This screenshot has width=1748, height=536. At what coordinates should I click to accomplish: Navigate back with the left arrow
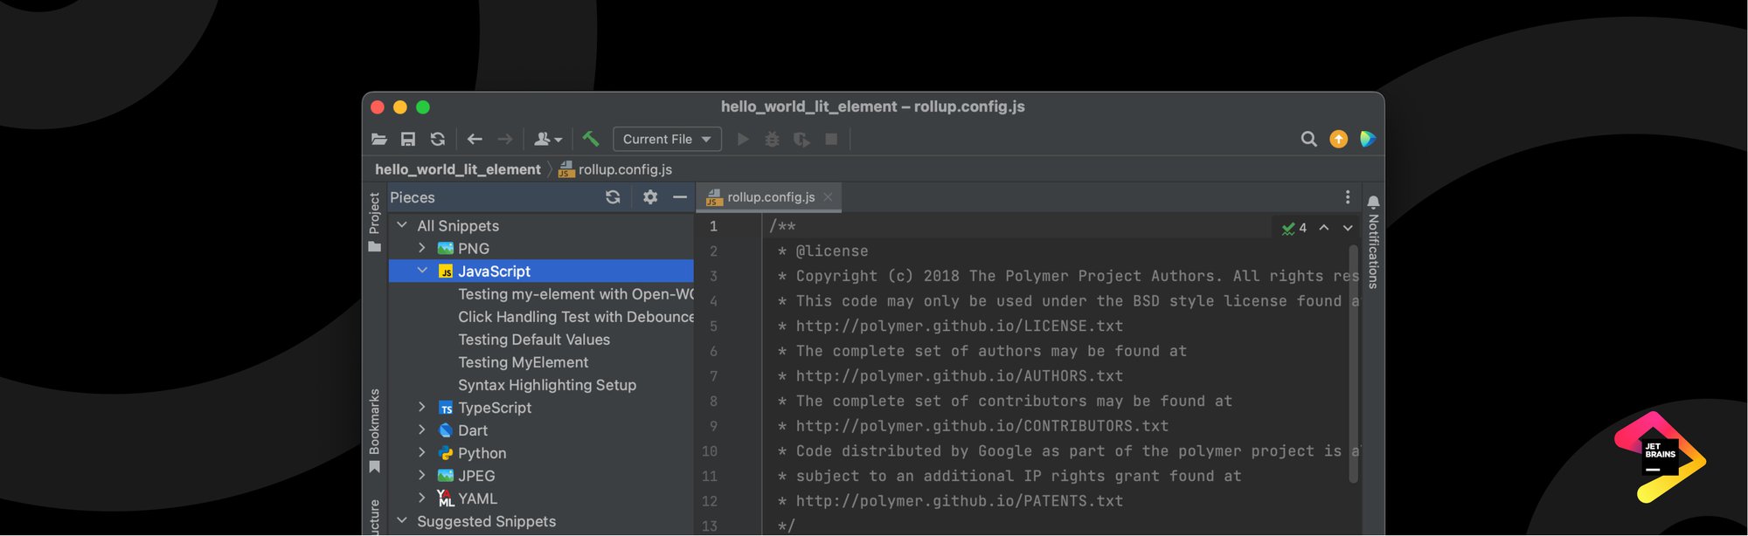[475, 139]
